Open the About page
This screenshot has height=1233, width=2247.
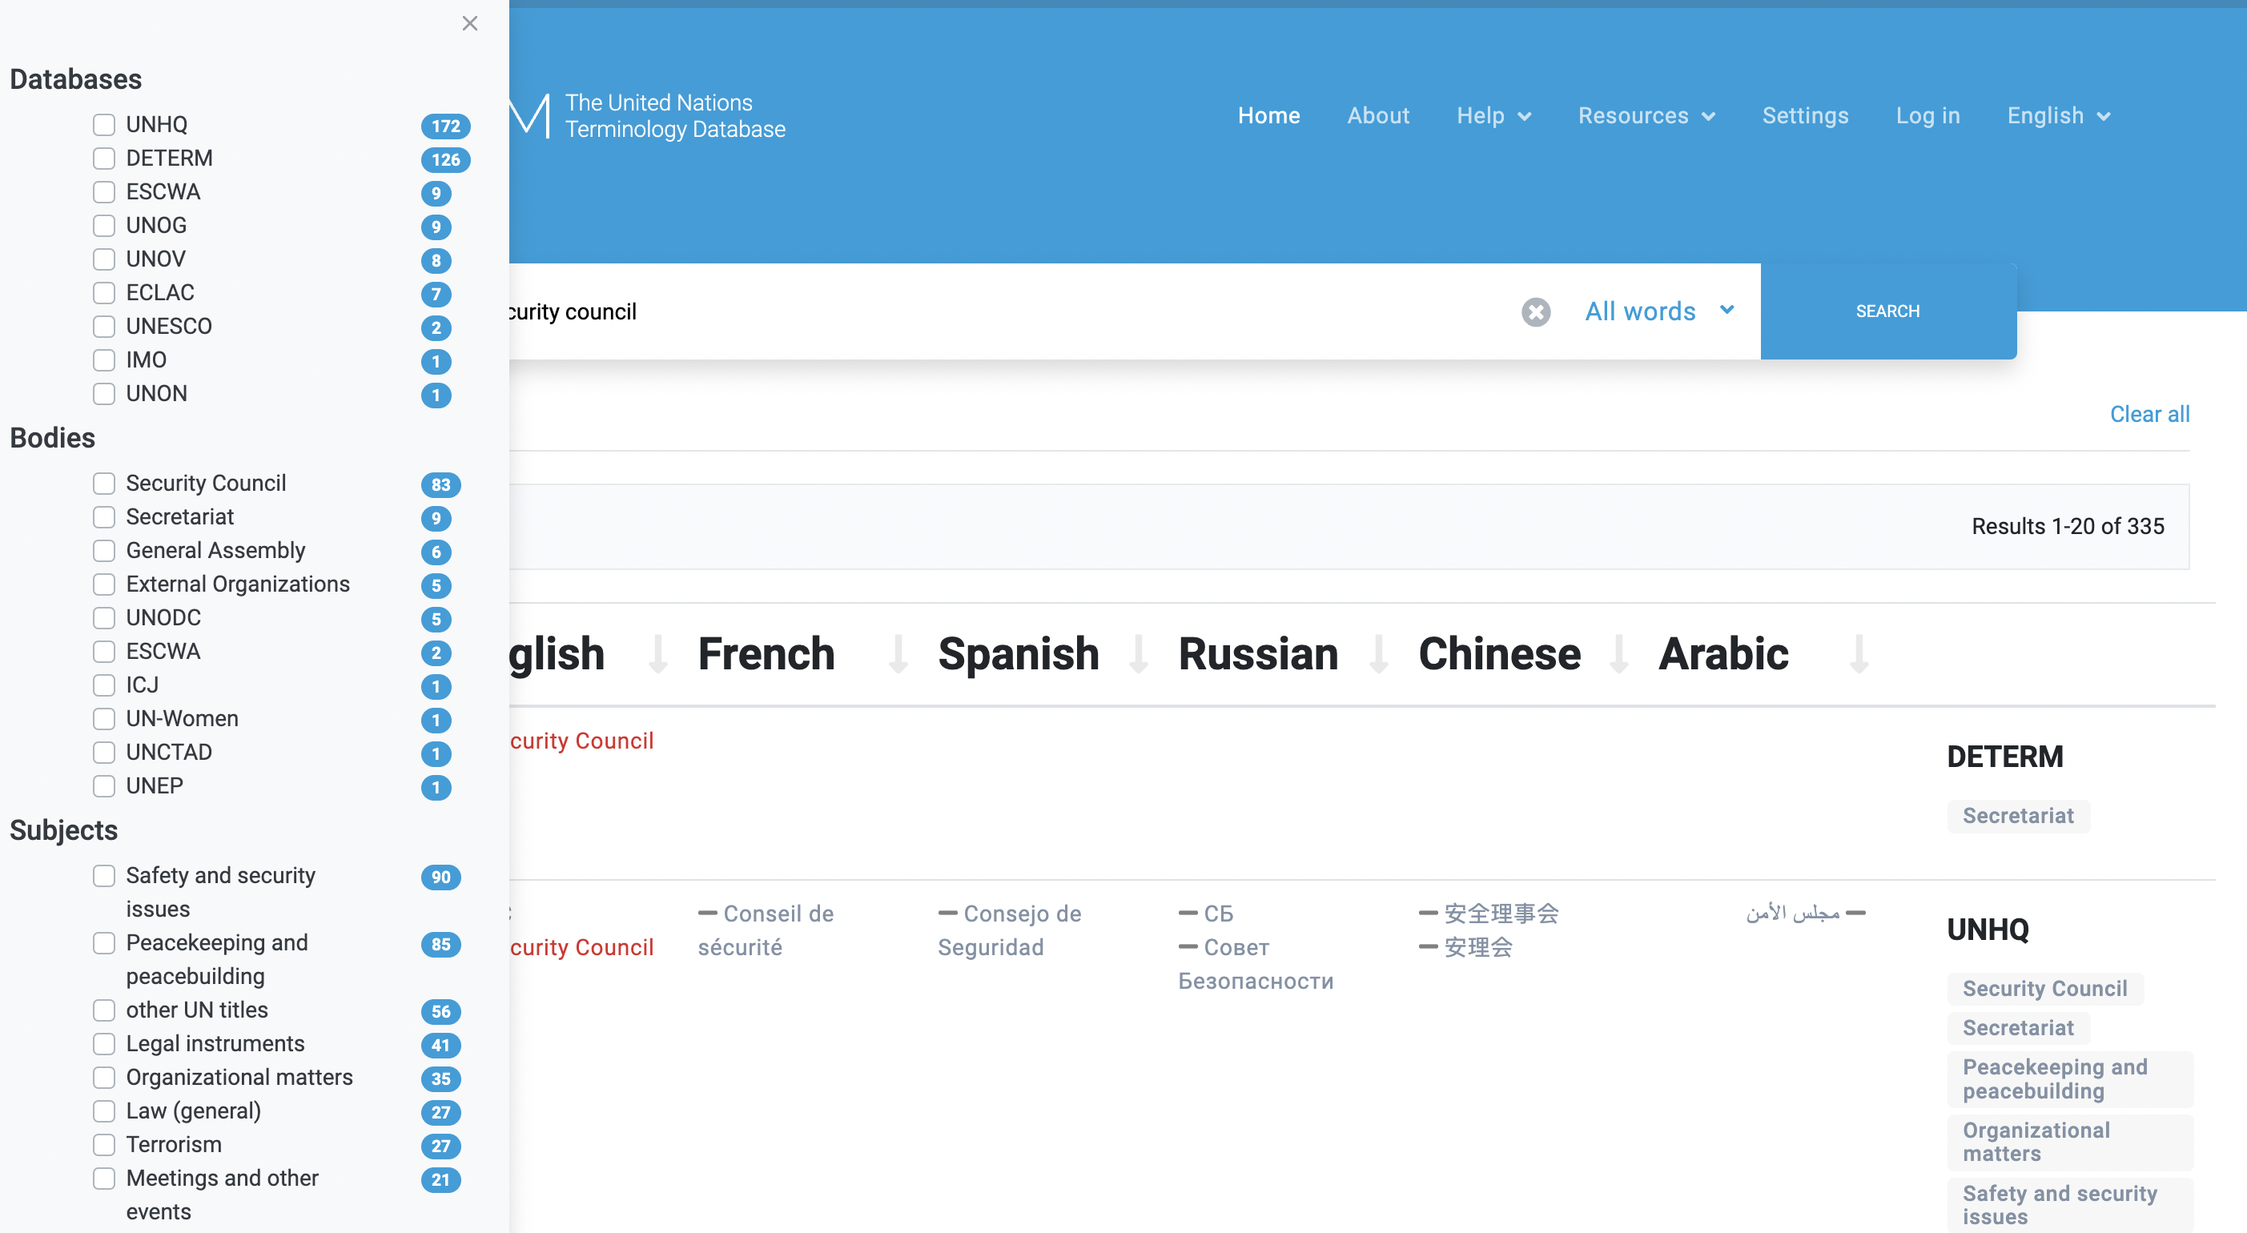1377,116
